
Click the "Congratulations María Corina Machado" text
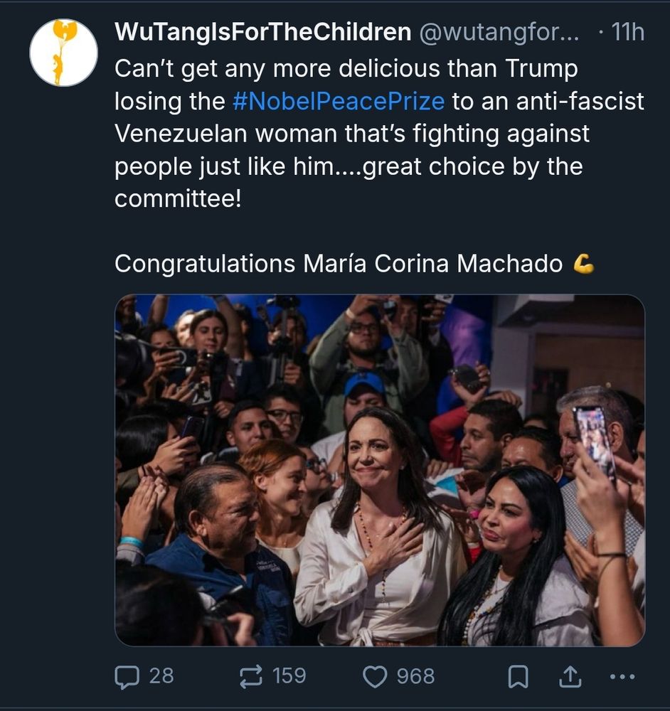(x=339, y=264)
